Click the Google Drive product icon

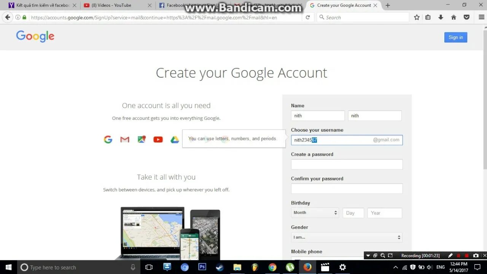pyautogui.click(x=175, y=140)
